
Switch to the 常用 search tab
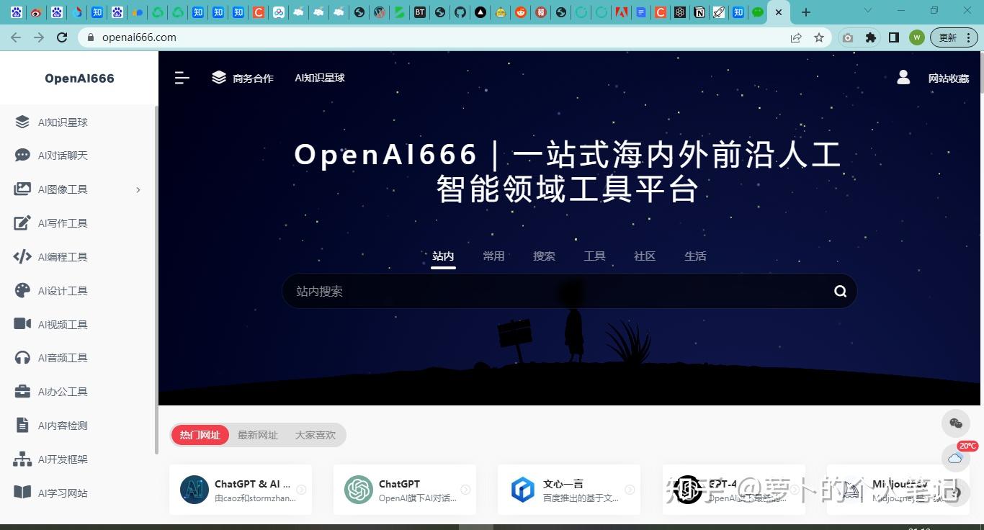493,256
